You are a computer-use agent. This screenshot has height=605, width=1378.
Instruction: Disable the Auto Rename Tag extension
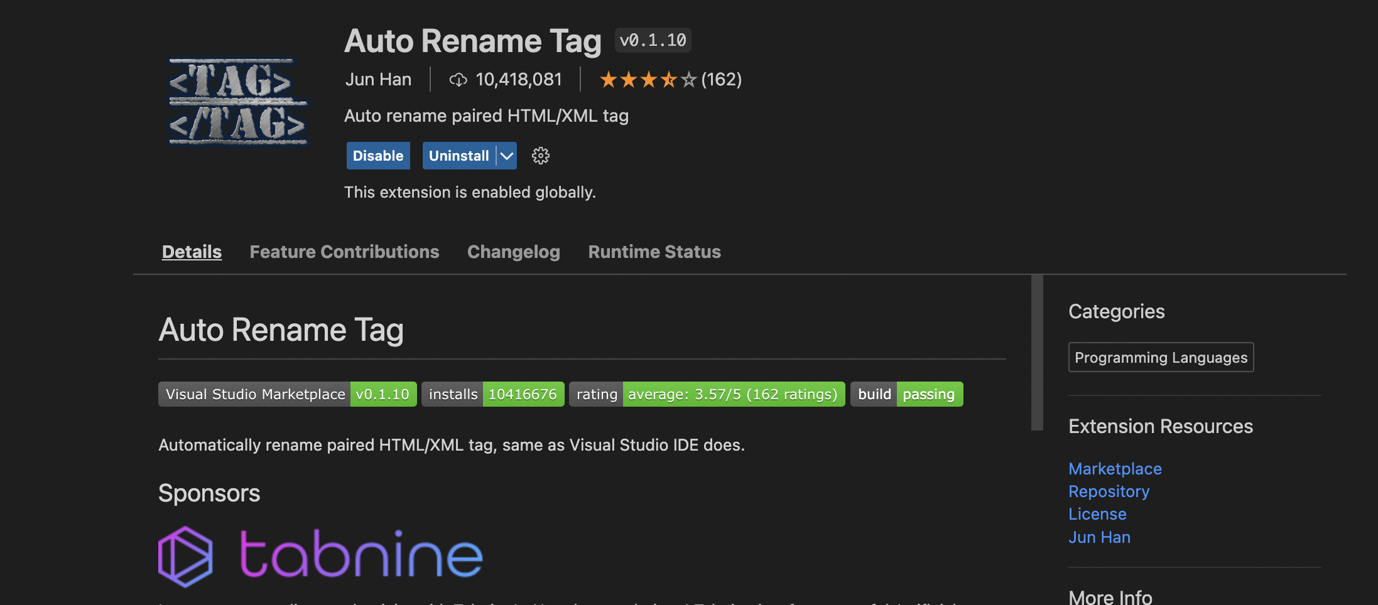(x=378, y=156)
